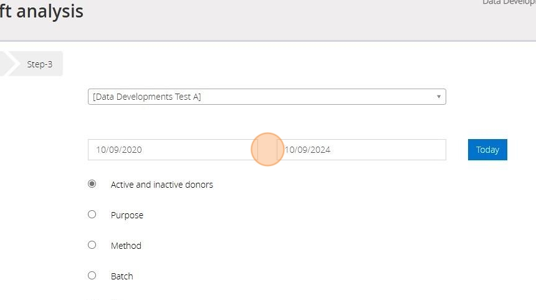
Task: Select the Purpose radio button
Action: pyautogui.click(x=92, y=215)
